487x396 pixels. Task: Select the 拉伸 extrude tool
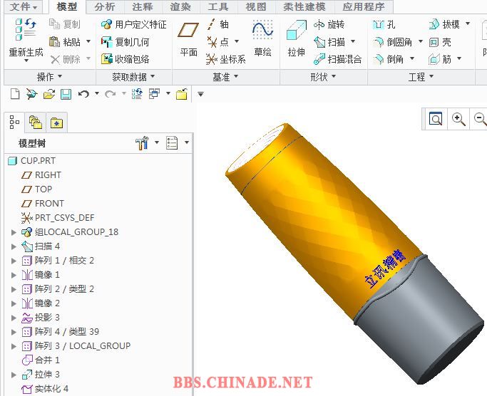coord(297,38)
